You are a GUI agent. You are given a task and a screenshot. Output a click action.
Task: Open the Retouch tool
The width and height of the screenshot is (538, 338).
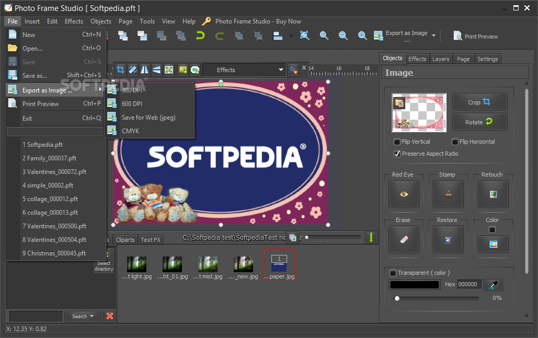point(493,194)
